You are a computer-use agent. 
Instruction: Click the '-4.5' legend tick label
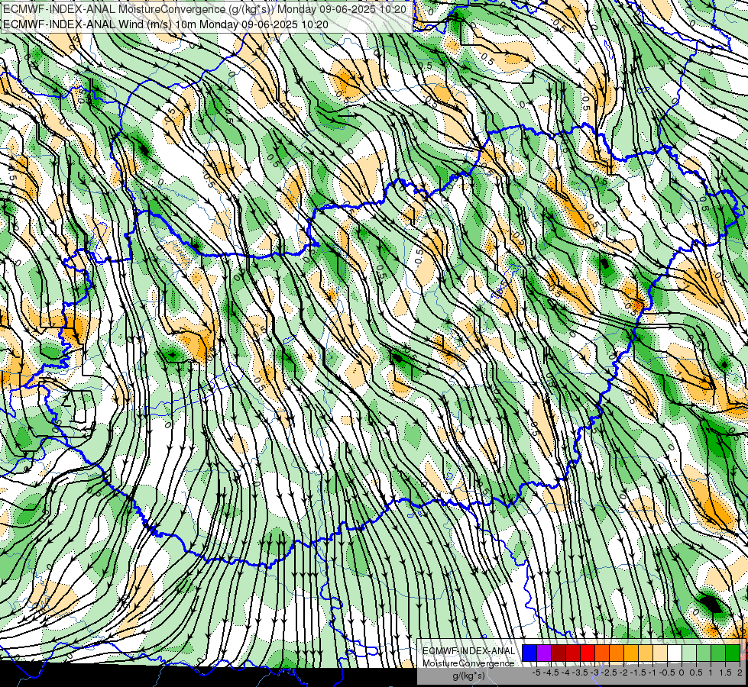(x=551, y=672)
